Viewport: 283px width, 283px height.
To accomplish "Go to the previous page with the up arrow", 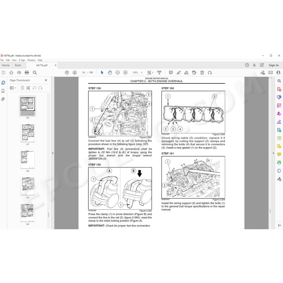I will (67, 72).
